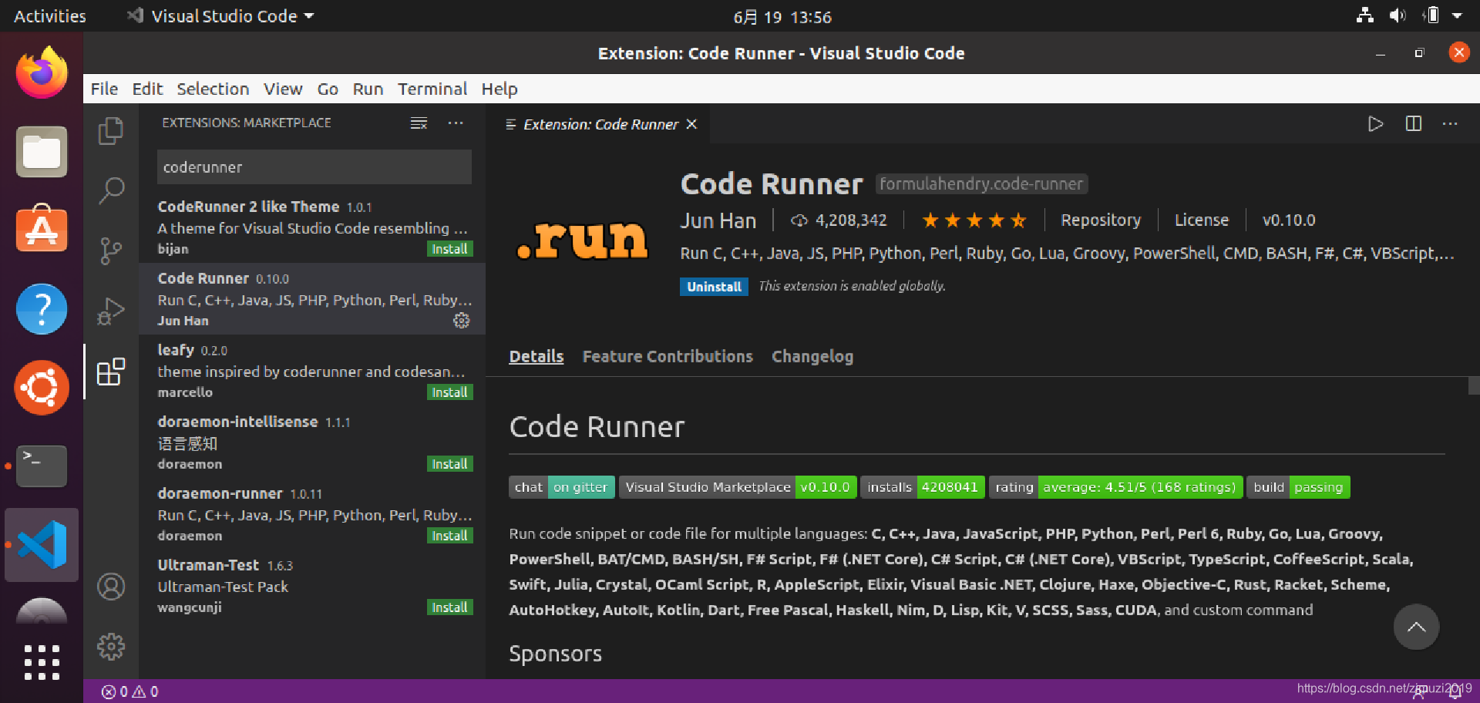This screenshot has height=703, width=1480.
Task: Click the installs count badge
Action: [923, 487]
